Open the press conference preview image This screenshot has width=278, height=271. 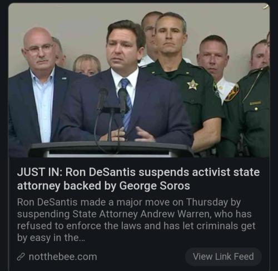pos(139,80)
